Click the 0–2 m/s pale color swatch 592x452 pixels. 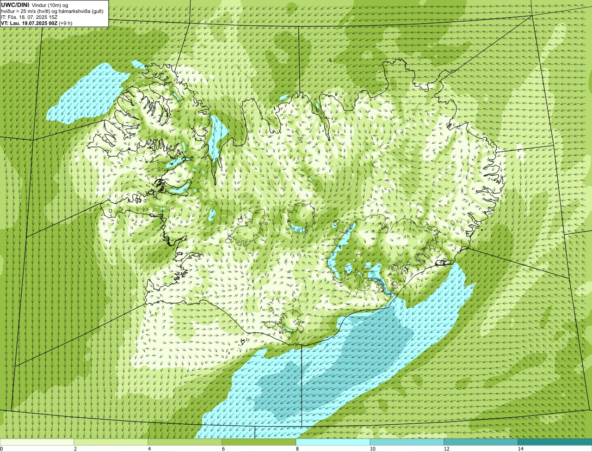[x=37, y=442]
